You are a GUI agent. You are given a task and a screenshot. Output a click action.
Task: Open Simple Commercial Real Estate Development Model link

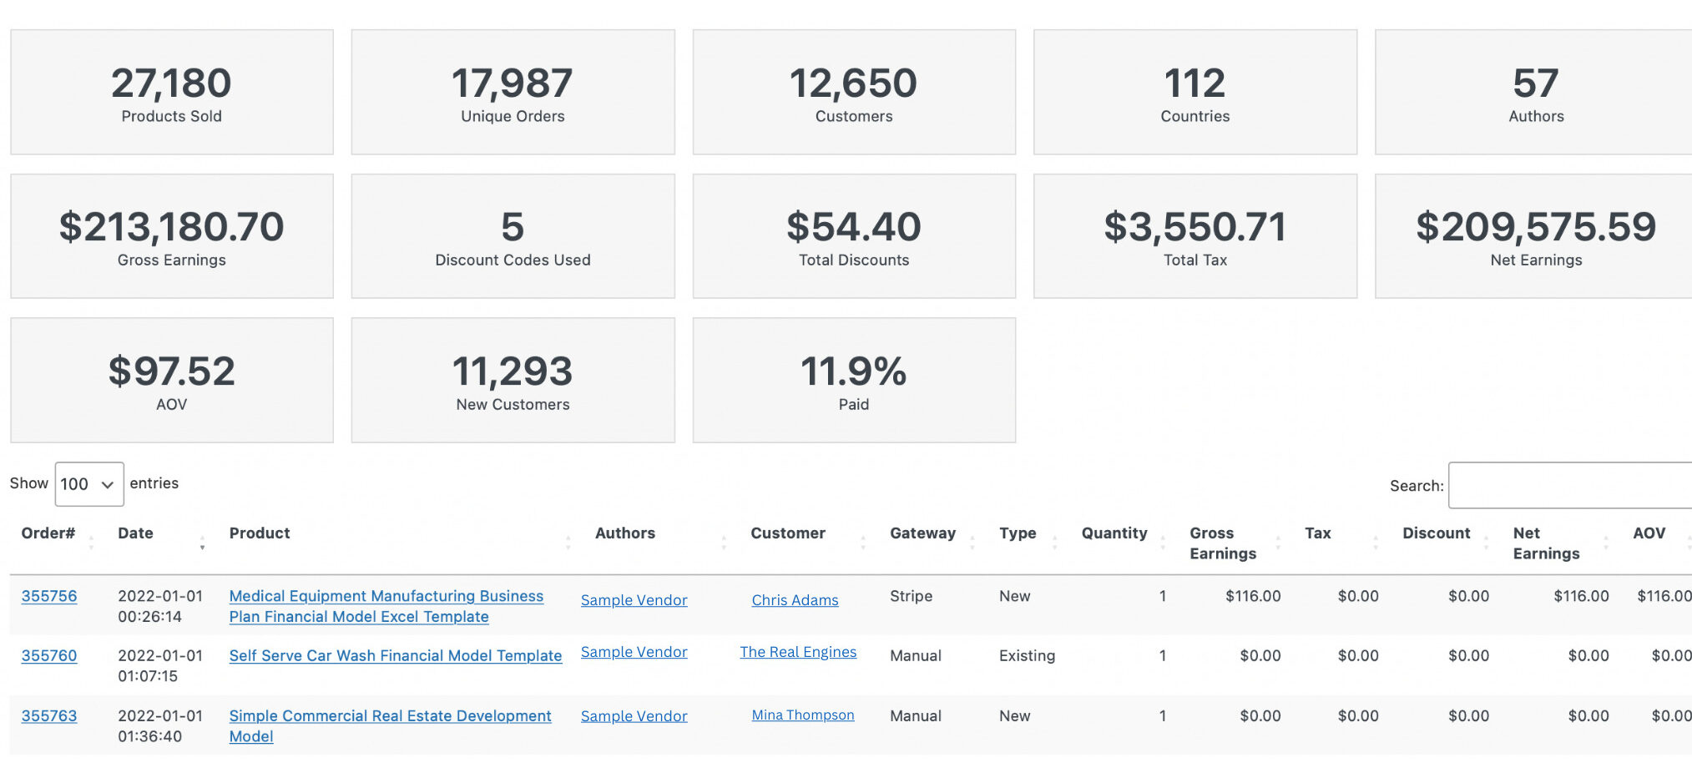pyautogui.click(x=390, y=726)
